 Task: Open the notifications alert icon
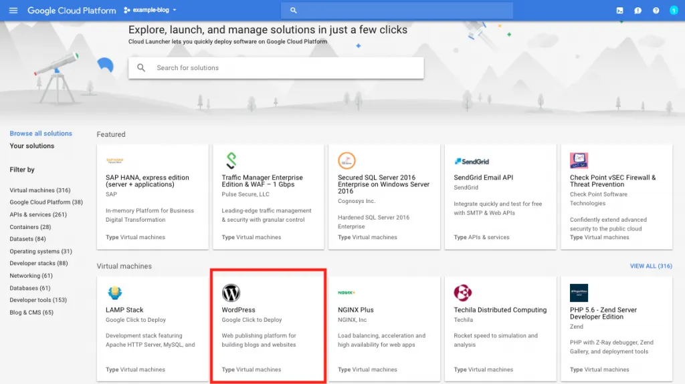638,11
